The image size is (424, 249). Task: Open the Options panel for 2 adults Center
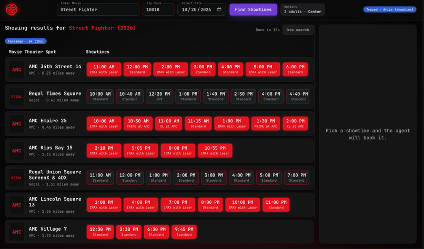click(302, 9)
